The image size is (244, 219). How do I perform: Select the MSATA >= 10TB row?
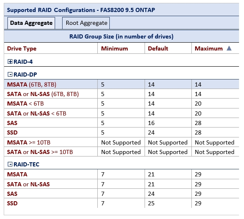121,142
